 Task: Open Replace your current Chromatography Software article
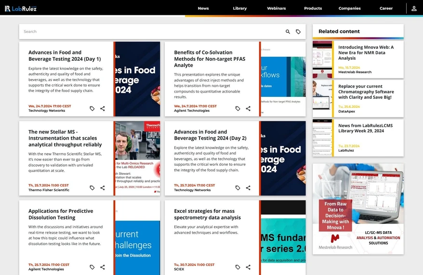(x=366, y=92)
